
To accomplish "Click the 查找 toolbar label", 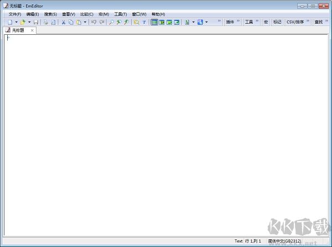I will (x=318, y=22).
